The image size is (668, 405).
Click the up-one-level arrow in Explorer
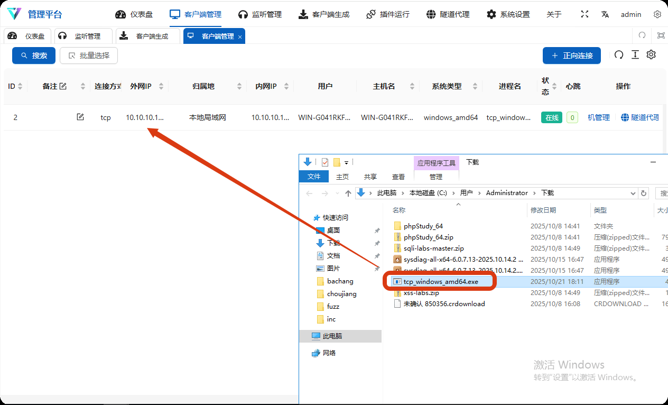pos(348,193)
